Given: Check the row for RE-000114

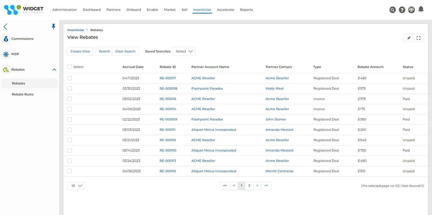Looking at the screenshot, I should tap(69, 109).
